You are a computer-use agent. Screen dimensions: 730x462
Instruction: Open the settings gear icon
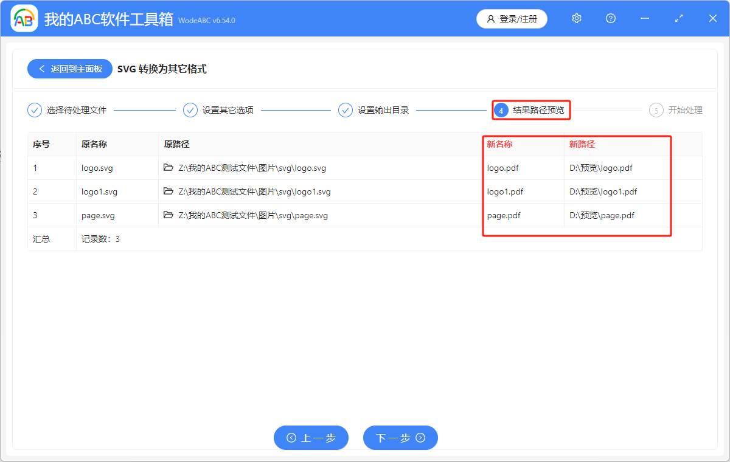[x=576, y=18]
